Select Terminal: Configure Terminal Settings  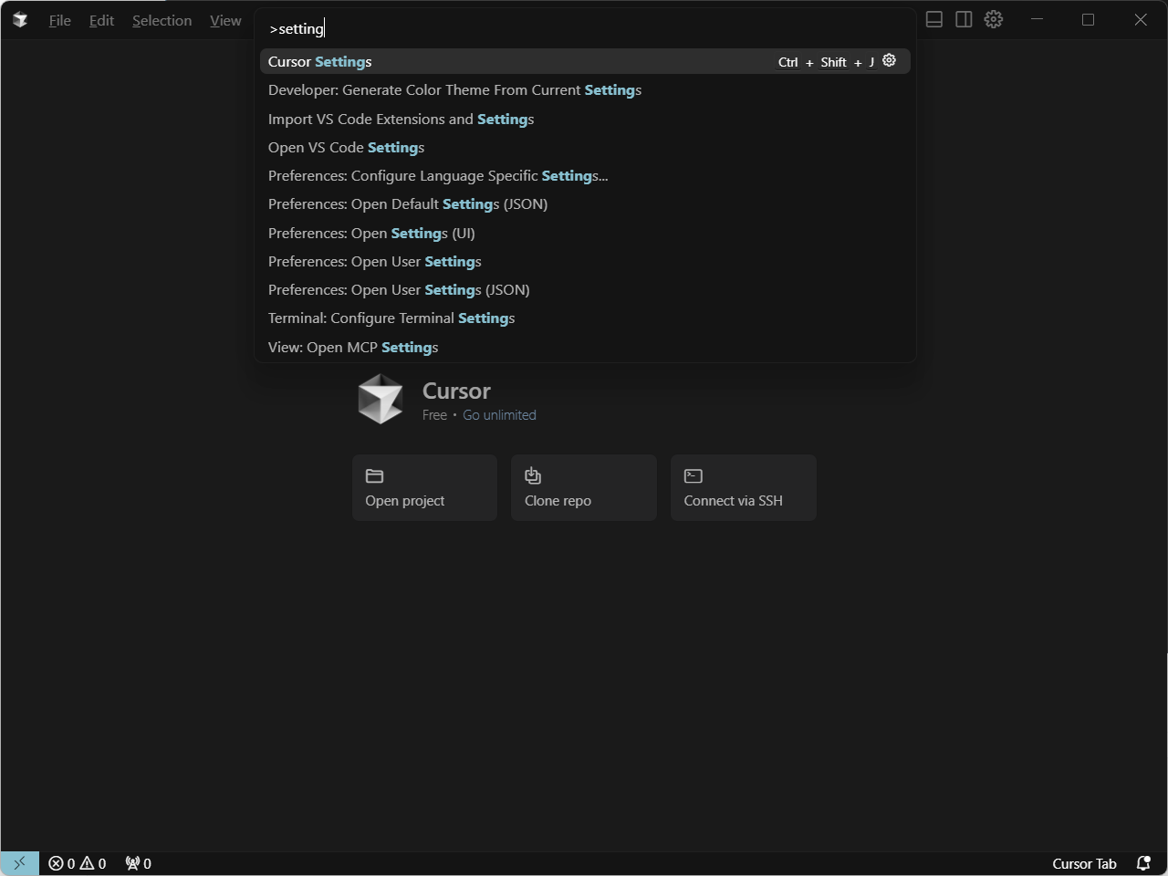coord(585,318)
